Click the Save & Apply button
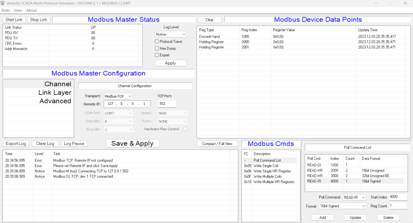The height and width of the screenshot is (223, 413). tap(132, 144)
